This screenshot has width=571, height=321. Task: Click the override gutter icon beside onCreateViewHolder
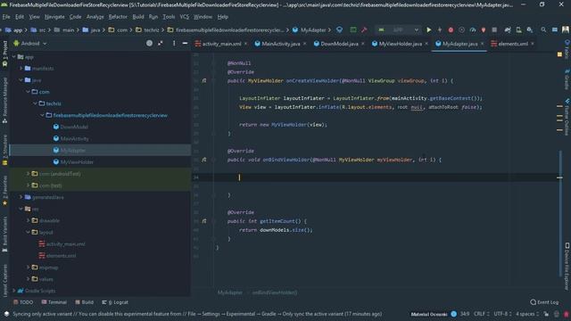[x=204, y=80]
